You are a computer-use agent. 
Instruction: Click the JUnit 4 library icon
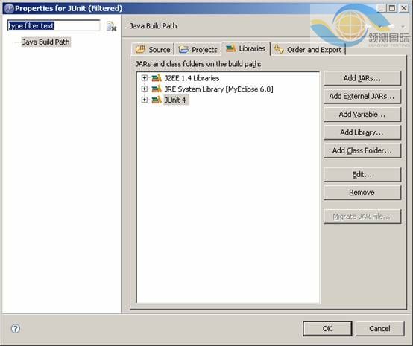pyautogui.click(x=157, y=100)
